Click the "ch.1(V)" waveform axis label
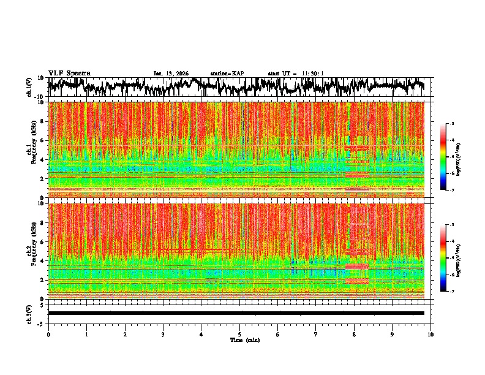The height and width of the screenshot is (375, 485). pos(29,87)
